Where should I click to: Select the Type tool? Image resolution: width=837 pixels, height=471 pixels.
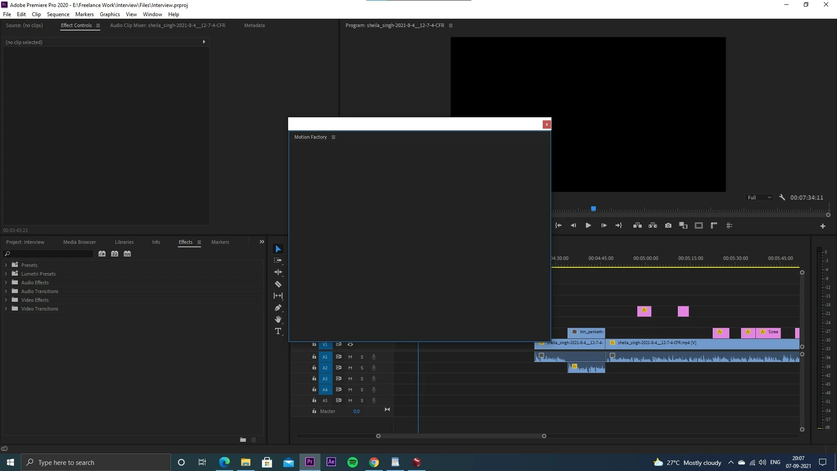(278, 331)
